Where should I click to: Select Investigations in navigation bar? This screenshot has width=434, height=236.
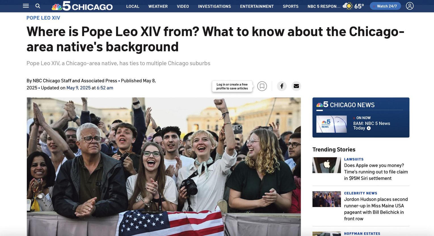click(214, 6)
